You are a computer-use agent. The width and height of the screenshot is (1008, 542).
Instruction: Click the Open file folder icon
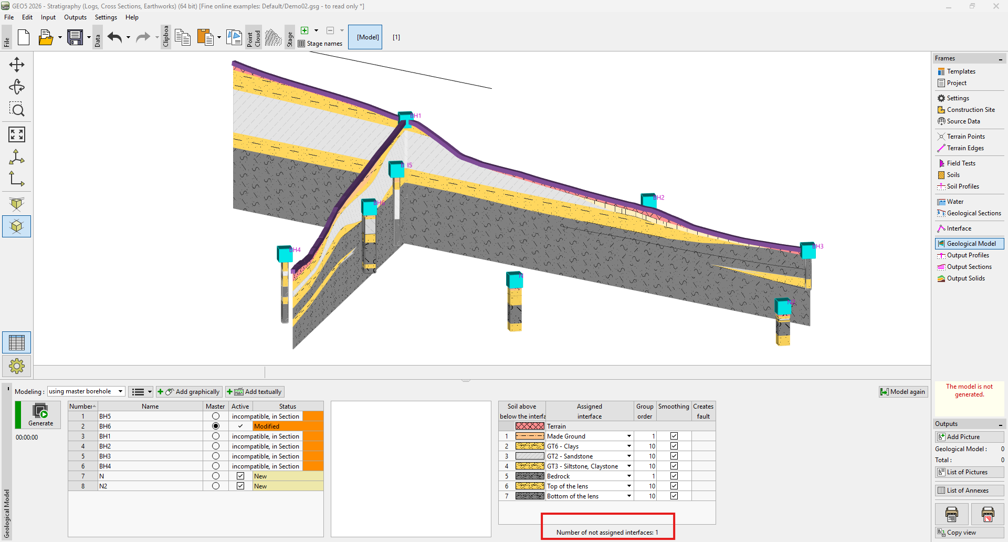tap(46, 37)
